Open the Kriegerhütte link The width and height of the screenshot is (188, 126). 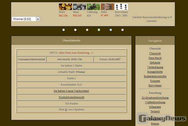click(x=155, y=72)
